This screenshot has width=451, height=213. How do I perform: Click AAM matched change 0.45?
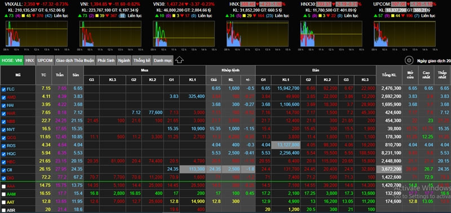tap(249, 193)
